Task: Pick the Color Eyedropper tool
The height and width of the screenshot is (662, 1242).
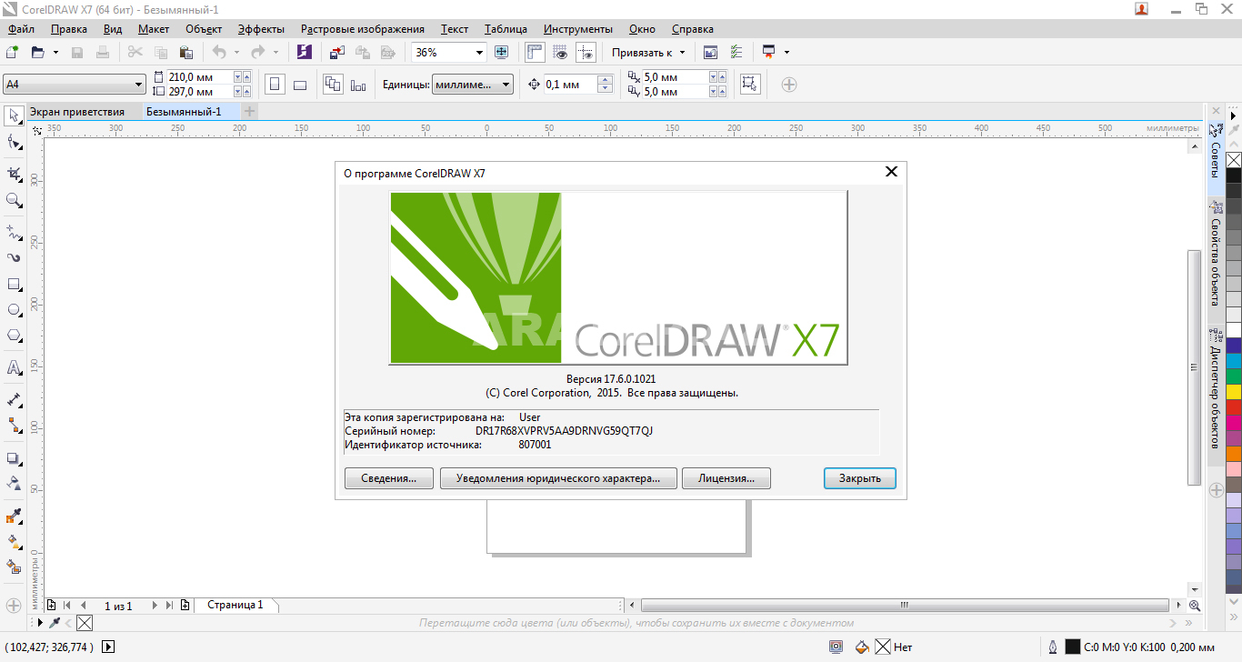Action: click(14, 517)
